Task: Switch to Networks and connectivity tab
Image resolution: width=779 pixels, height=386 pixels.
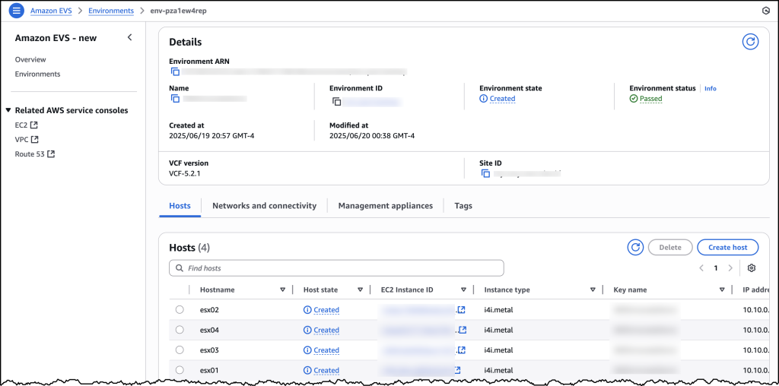Action: point(264,206)
